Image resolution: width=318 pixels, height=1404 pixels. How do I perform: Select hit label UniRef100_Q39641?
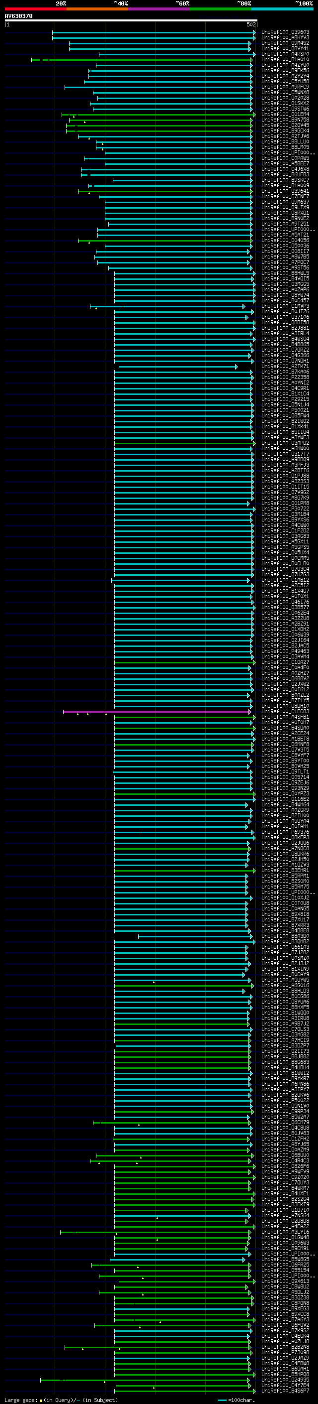coord(285,191)
